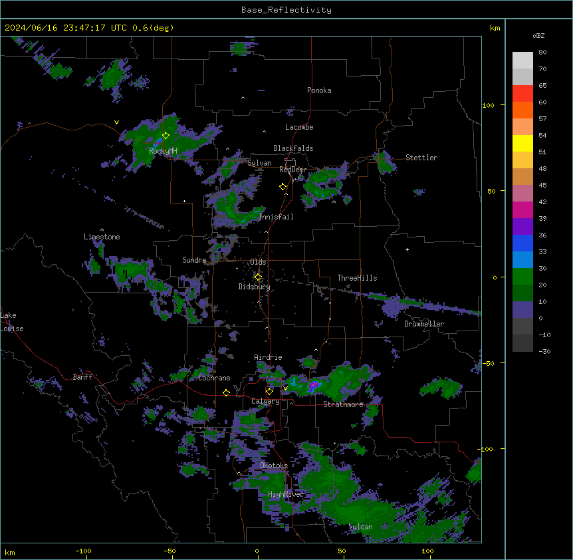
Task: Click the magenta 39 dBZ legend swatch
Action: pos(522,210)
